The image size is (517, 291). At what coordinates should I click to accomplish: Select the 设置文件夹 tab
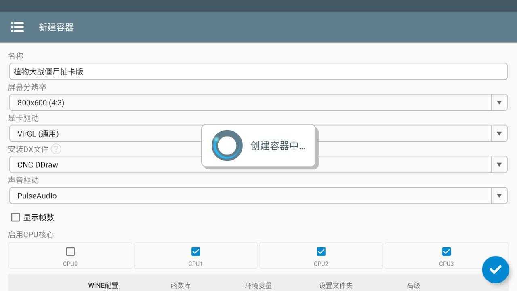336,285
